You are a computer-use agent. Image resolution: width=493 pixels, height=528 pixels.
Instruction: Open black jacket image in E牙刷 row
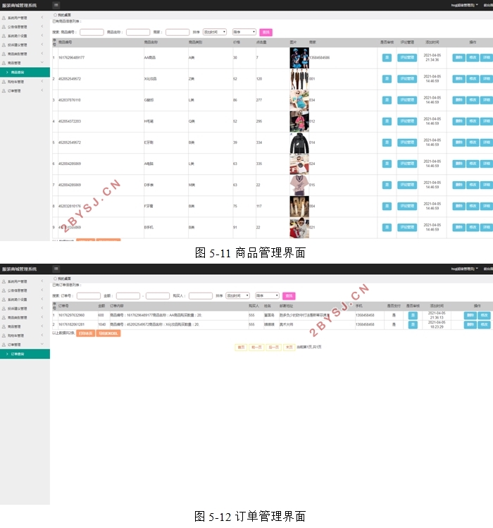point(299,143)
